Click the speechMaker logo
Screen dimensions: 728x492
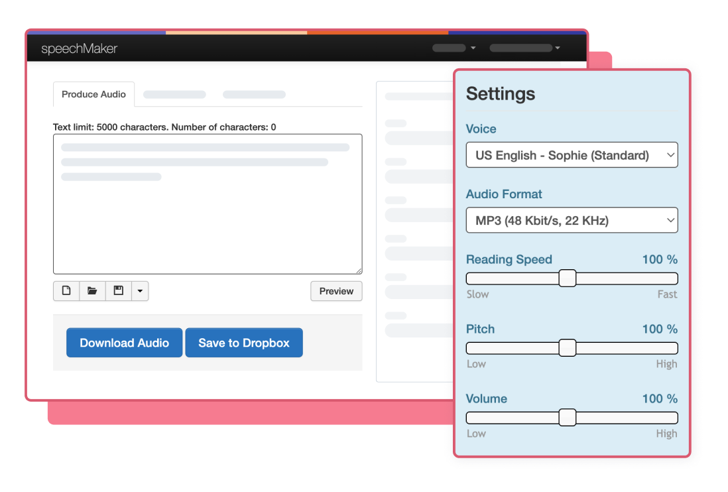pyautogui.click(x=79, y=48)
